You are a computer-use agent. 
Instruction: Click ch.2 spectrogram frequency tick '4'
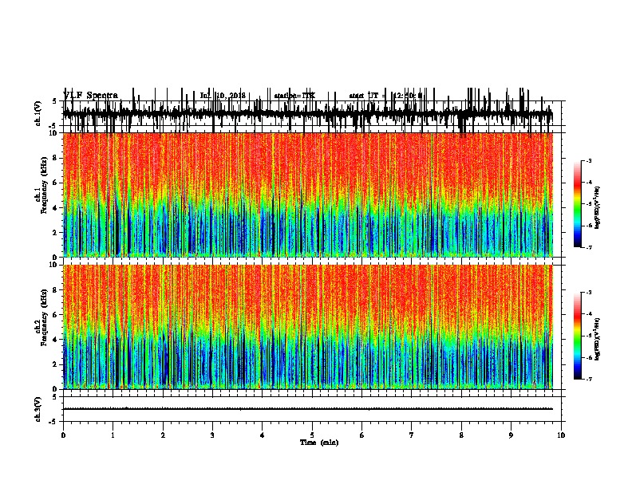pyautogui.click(x=56, y=340)
